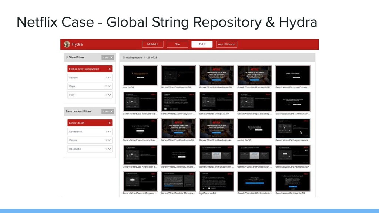Switch to the Site tab

[x=177, y=44]
